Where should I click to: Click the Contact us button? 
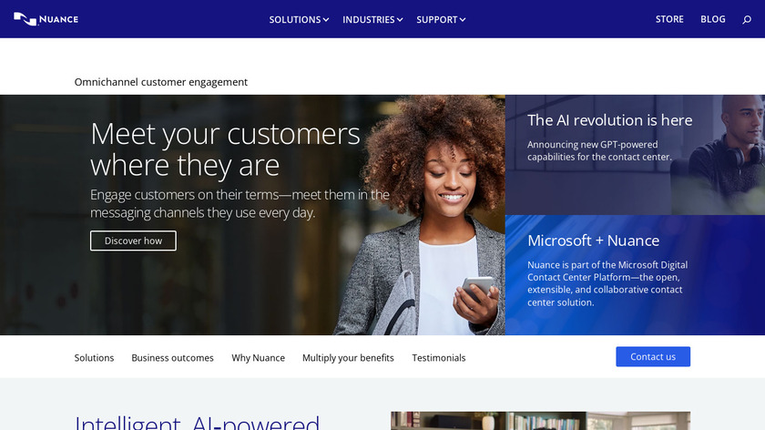point(653,357)
